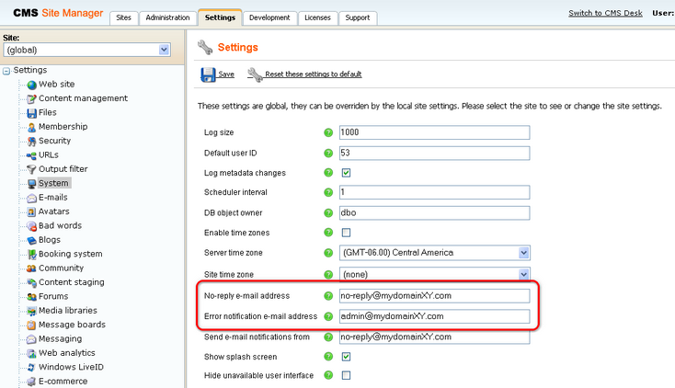Enable the time zones checkbox

(346, 233)
